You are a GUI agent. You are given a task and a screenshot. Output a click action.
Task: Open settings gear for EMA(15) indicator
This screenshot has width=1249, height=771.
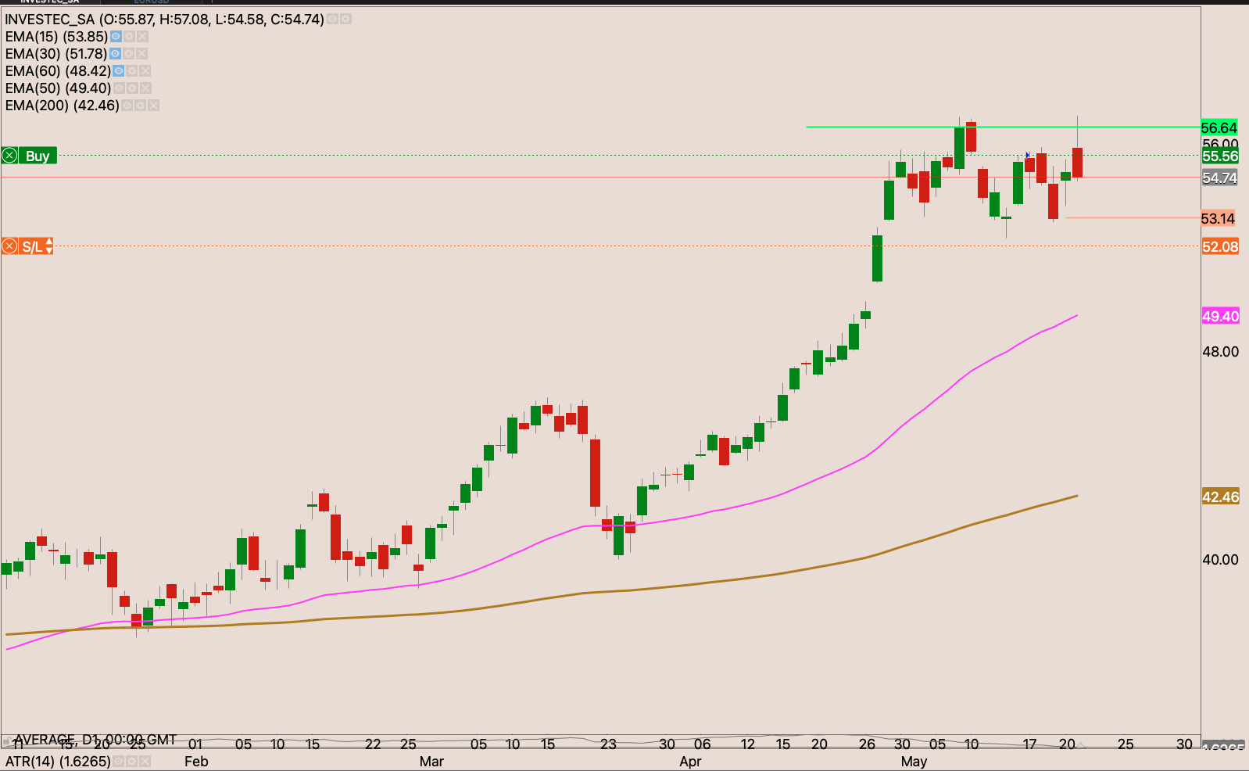(x=129, y=37)
